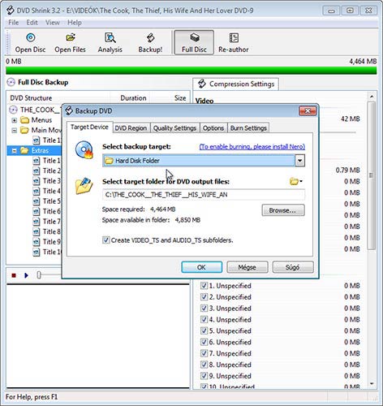Open a disc with Open Disc
This screenshot has width=383, height=406.
pos(30,43)
